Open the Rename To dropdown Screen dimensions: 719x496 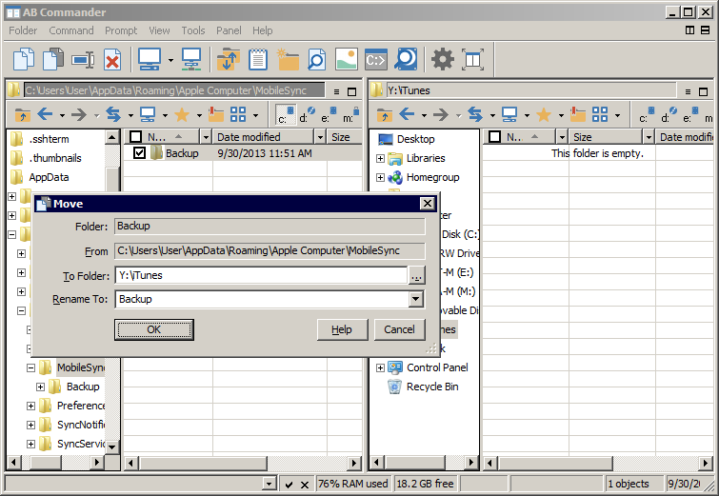tap(415, 299)
